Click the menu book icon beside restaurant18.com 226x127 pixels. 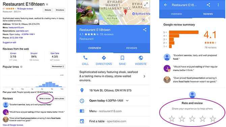[x=82, y=111]
